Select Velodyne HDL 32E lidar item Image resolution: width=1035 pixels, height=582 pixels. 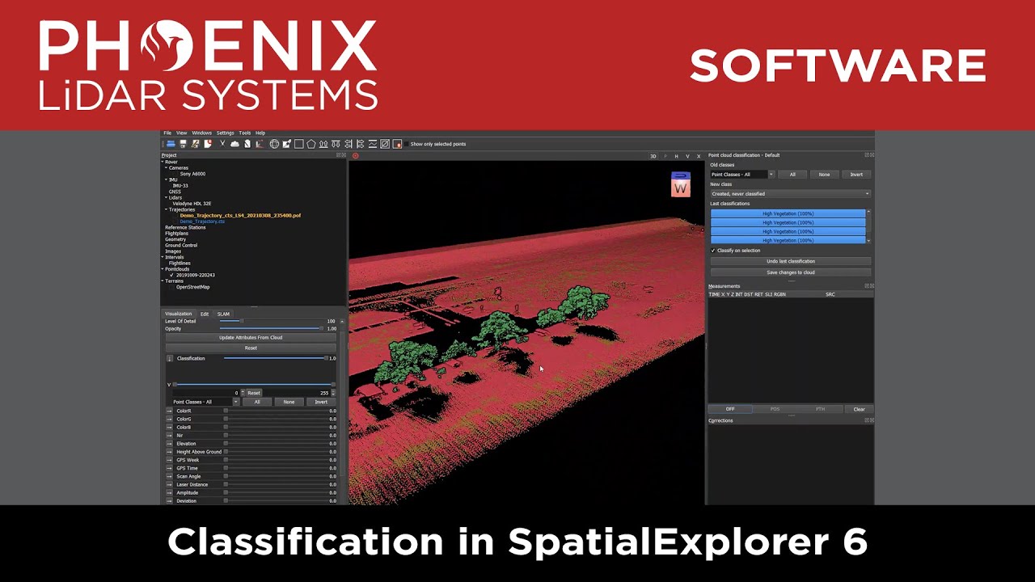pos(192,204)
